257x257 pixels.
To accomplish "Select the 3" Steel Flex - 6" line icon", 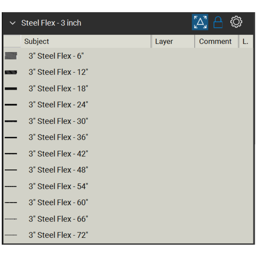I will pyautogui.click(x=11, y=56).
